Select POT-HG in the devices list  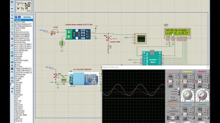(x=18, y=101)
